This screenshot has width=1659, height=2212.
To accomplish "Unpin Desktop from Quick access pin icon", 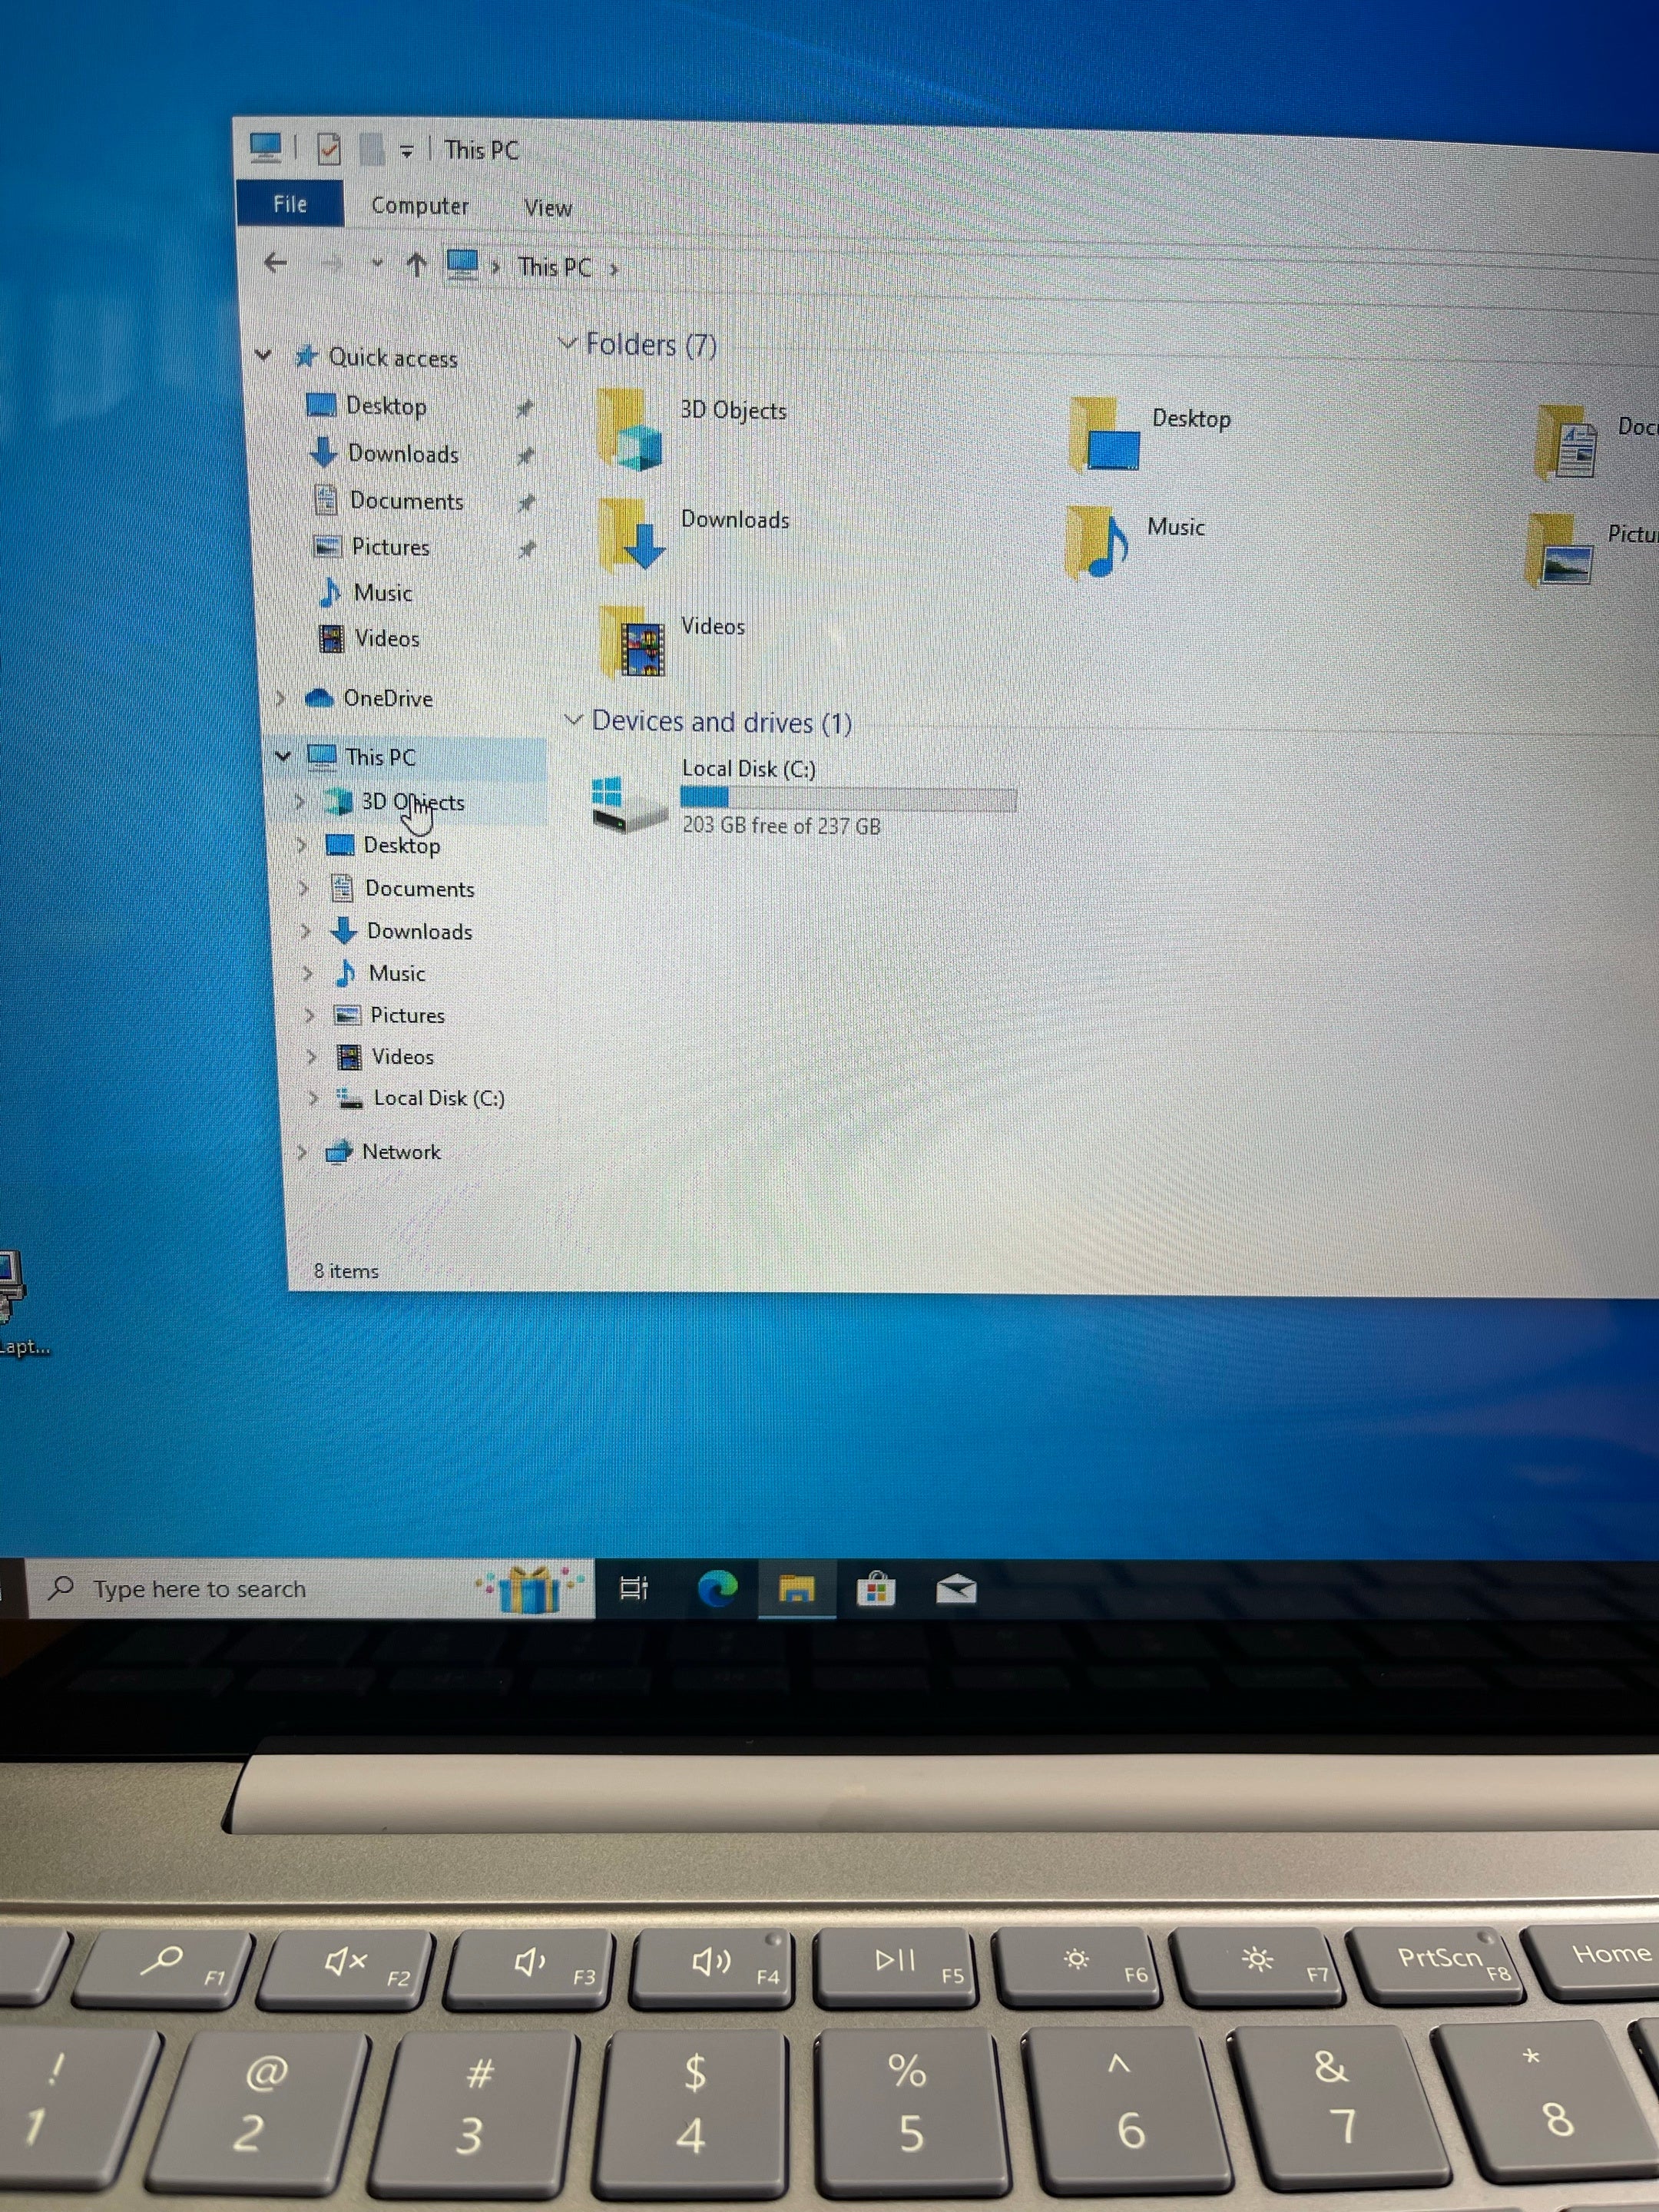I will [525, 408].
